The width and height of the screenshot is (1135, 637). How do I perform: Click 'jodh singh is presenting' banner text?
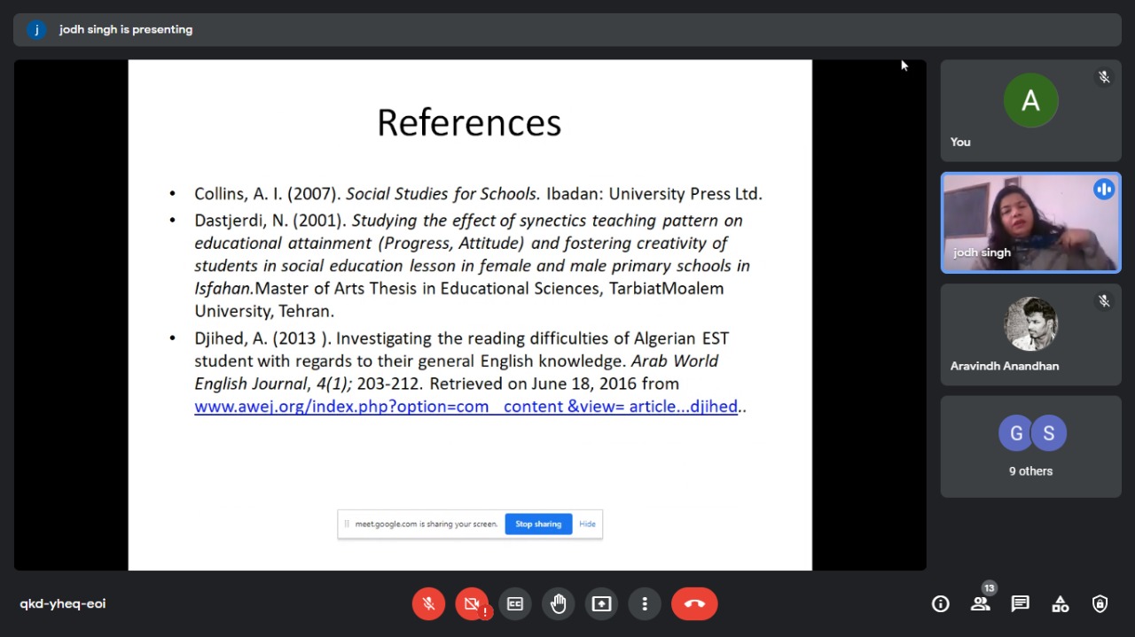(x=126, y=29)
